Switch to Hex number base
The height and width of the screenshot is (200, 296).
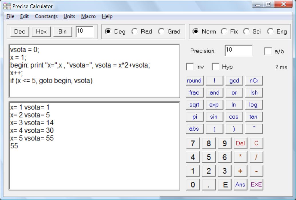pyautogui.click(x=41, y=32)
